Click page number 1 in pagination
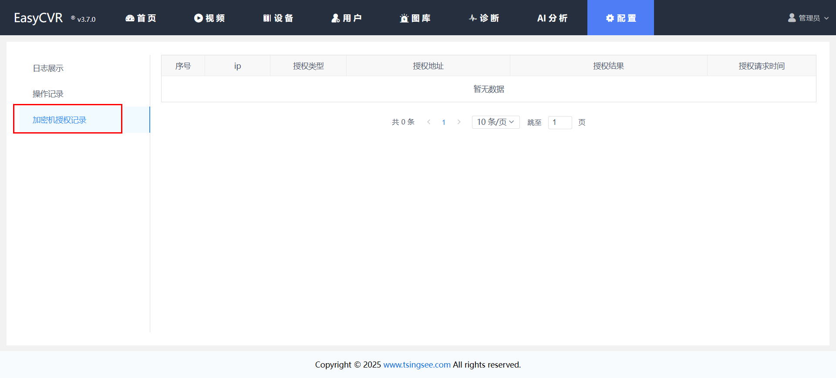 point(444,122)
